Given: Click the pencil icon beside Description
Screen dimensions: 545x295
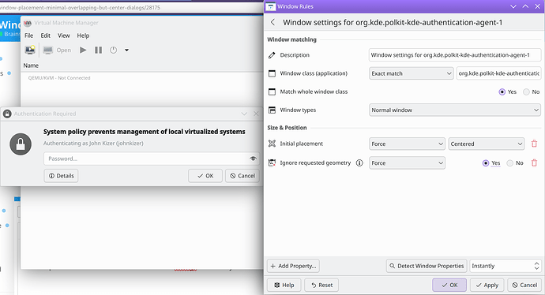Looking at the screenshot, I should point(272,55).
